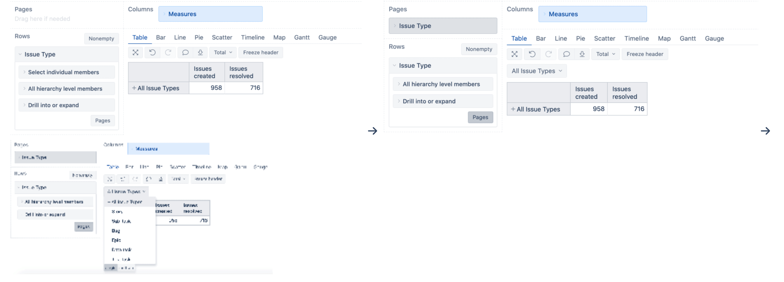Switch to Bar tab in report with empty Pages
Image resolution: width=784 pixels, height=282 pixels.
tap(161, 37)
